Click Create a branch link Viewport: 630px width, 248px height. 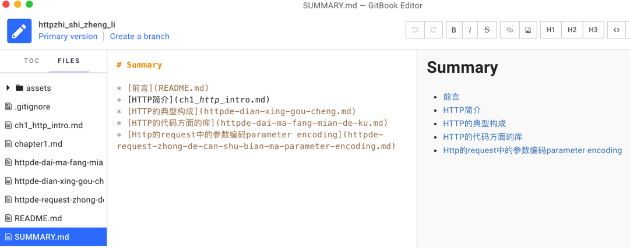(x=140, y=36)
